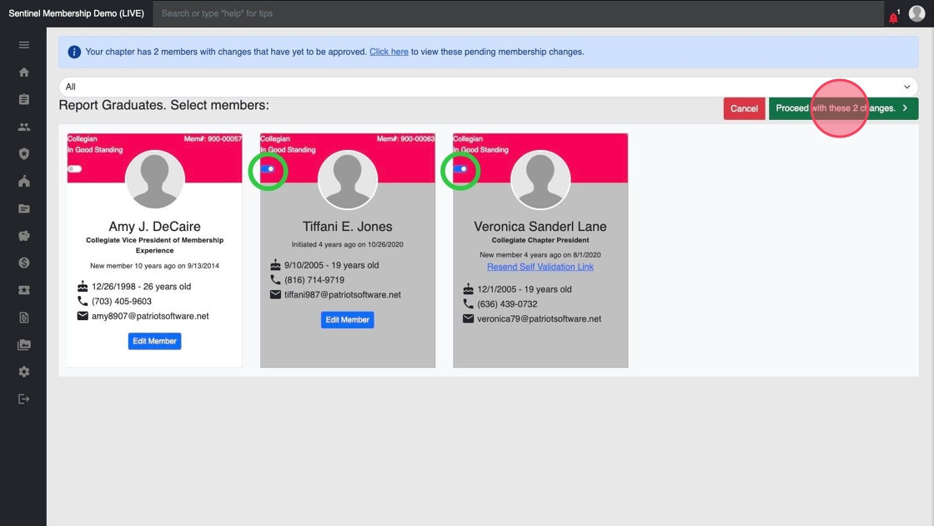Open the document file icon in sidebar
This screenshot has width=934, height=526.
pyautogui.click(x=24, y=318)
